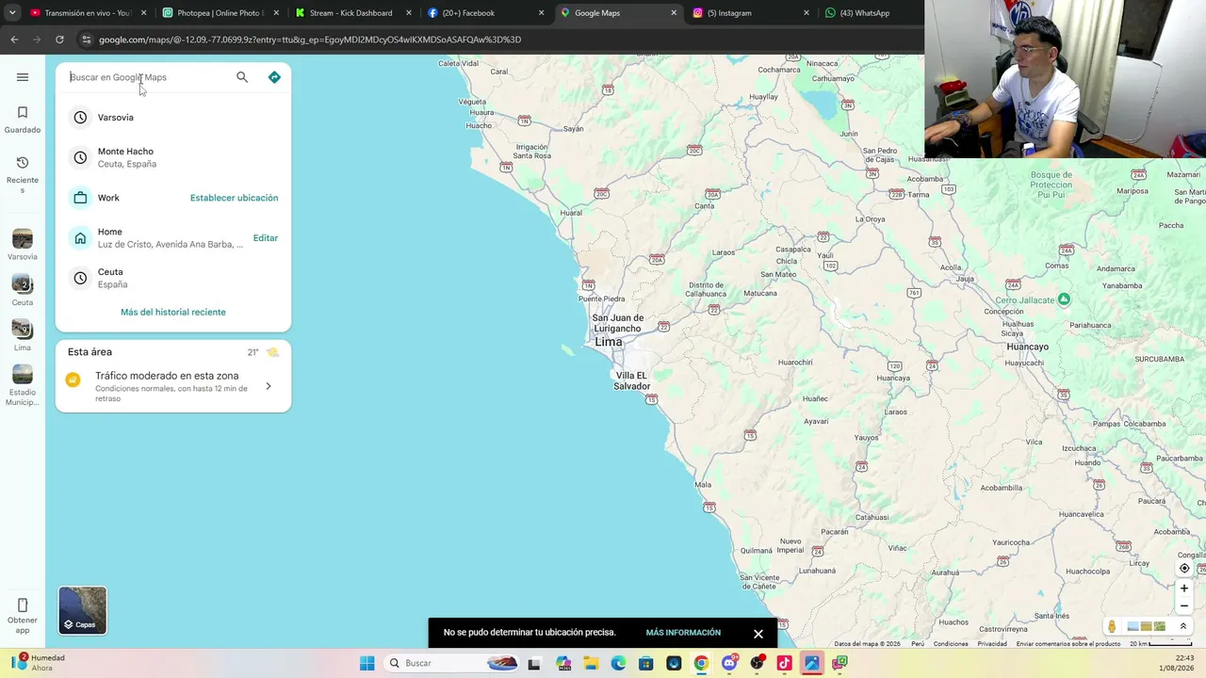This screenshot has height=678, width=1206.
Task: Dismiss the location error notification
Action: point(758,634)
